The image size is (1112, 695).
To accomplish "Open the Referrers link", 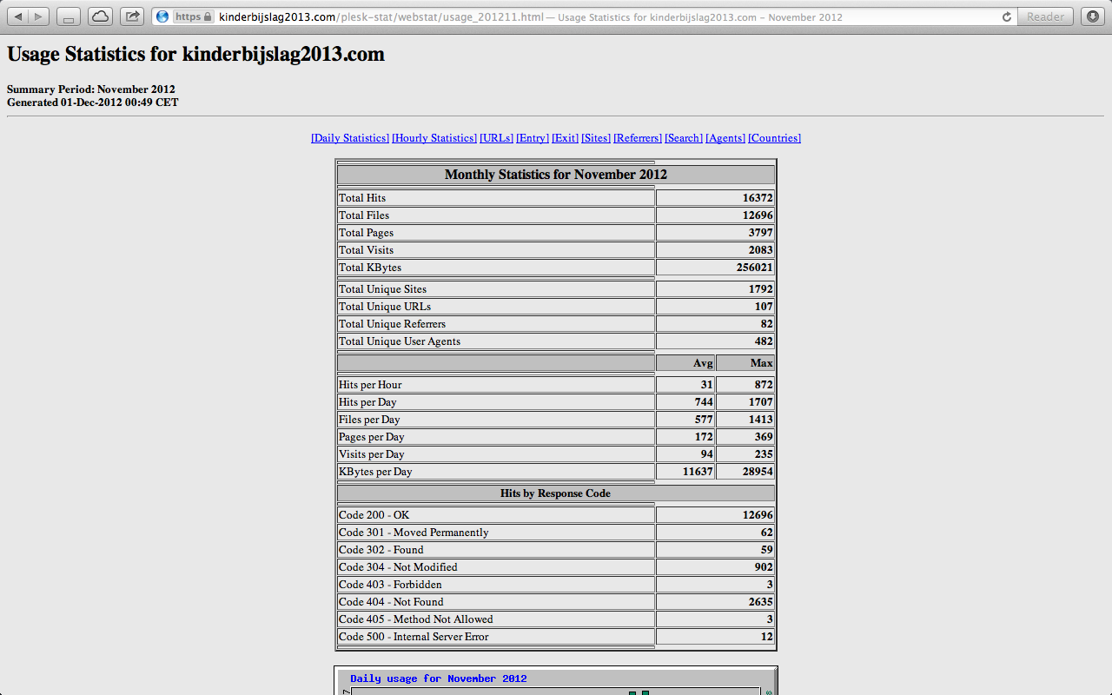I will coord(638,138).
